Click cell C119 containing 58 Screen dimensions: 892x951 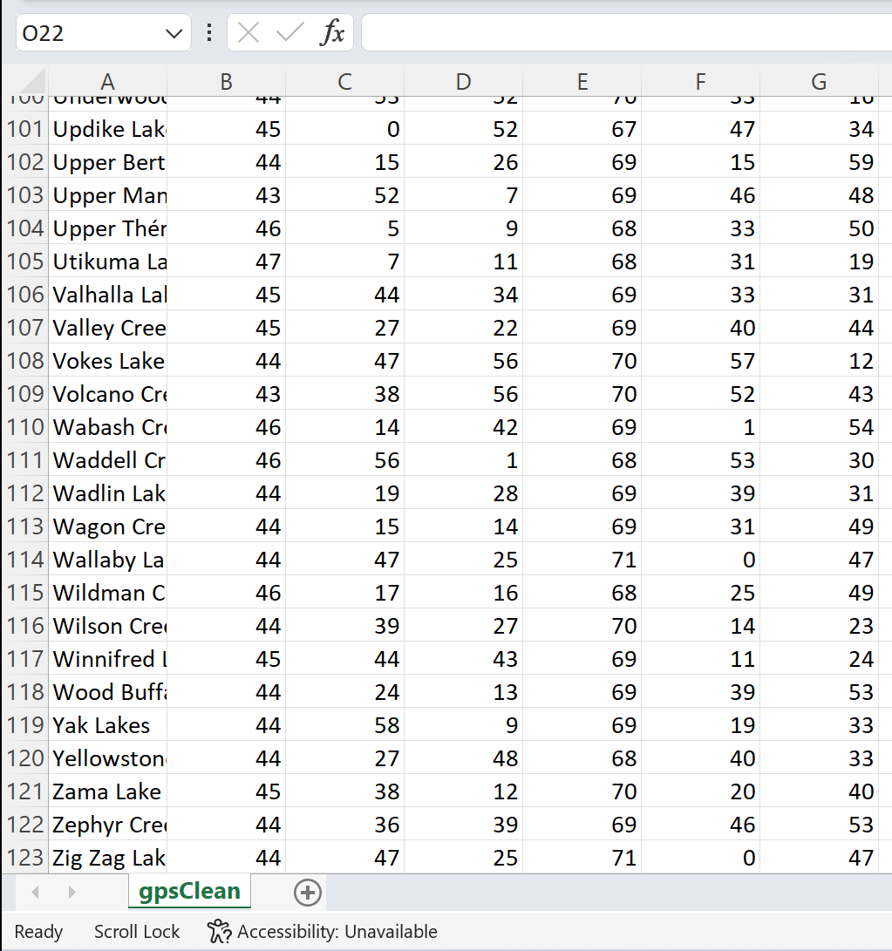344,724
